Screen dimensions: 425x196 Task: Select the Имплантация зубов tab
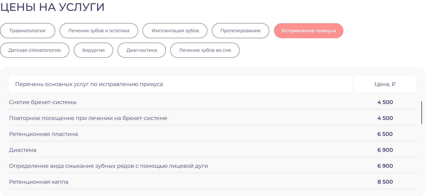(x=175, y=31)
